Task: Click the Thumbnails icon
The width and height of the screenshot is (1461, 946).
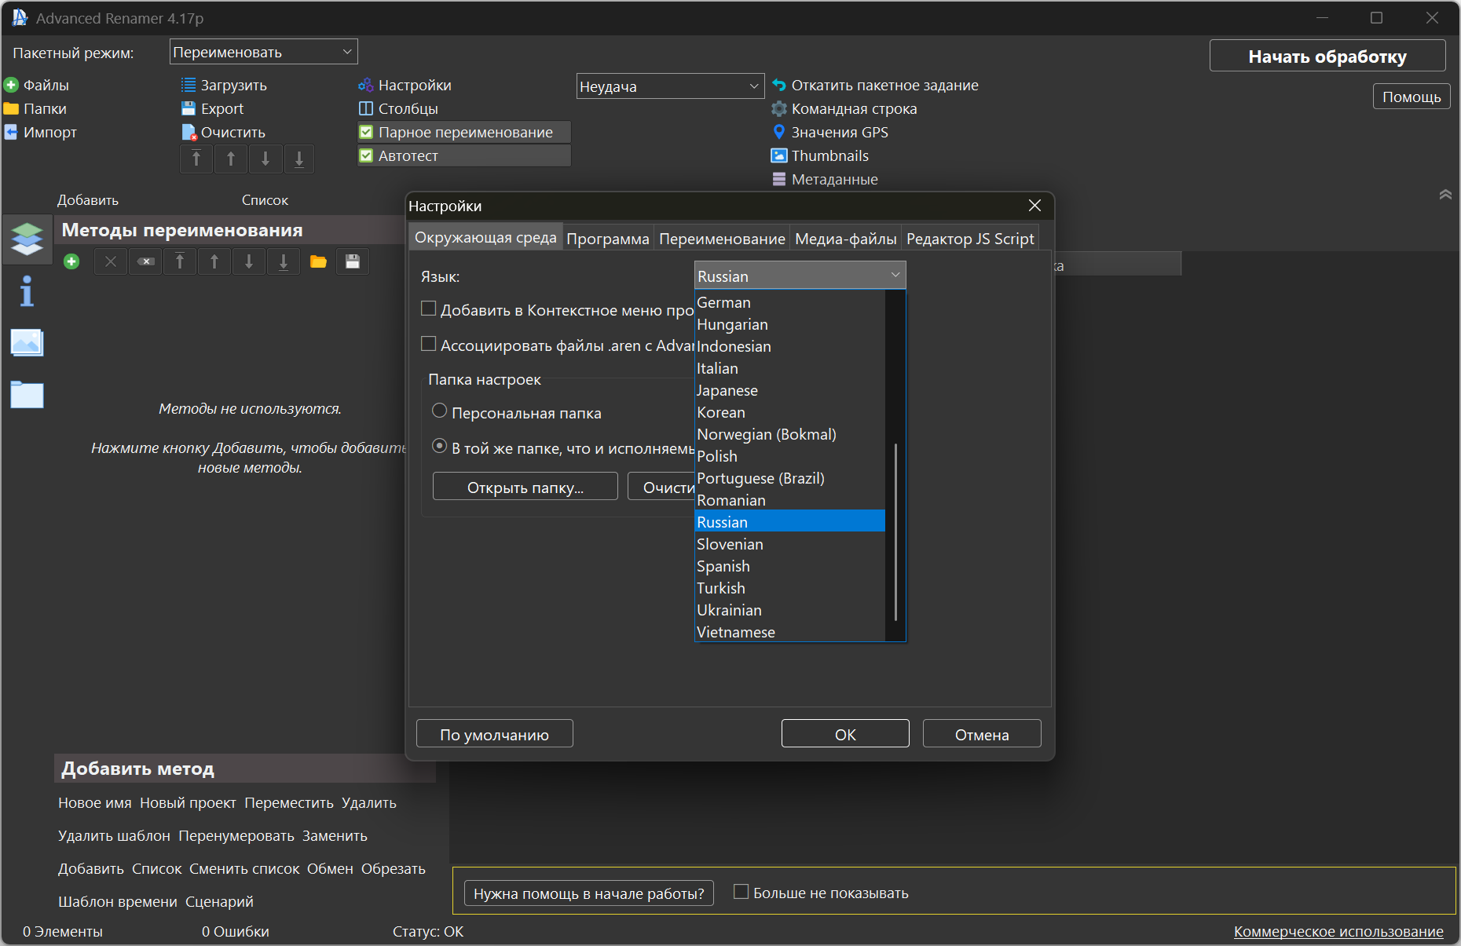Action: pos(778,155)
